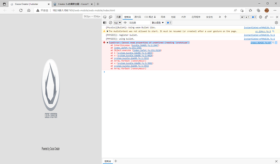The width and height of the screenshot is (280, 164).
Task: Switch to the Creator 3.x forum browser tab
Action: click(73, 4)
